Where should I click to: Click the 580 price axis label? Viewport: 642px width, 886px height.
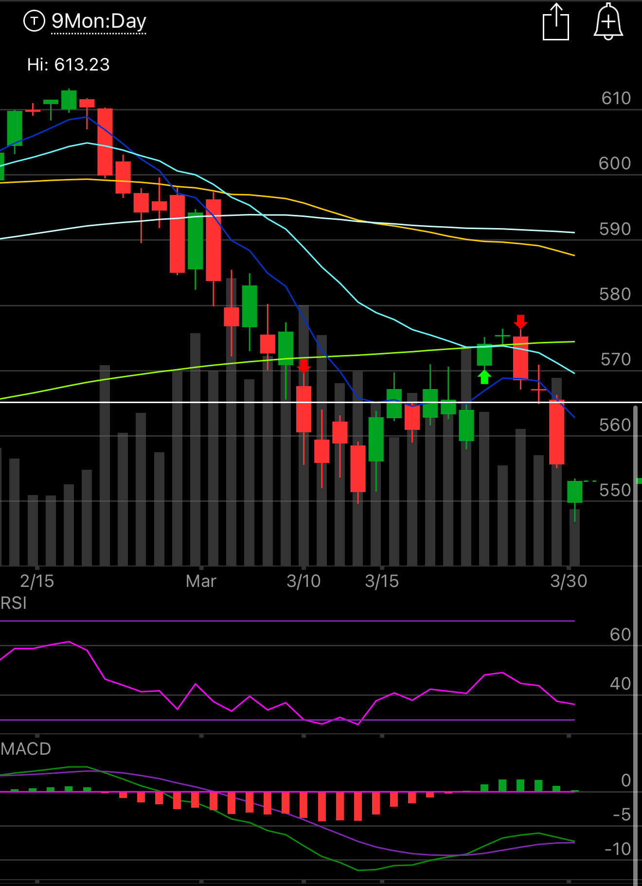[615, 294]
